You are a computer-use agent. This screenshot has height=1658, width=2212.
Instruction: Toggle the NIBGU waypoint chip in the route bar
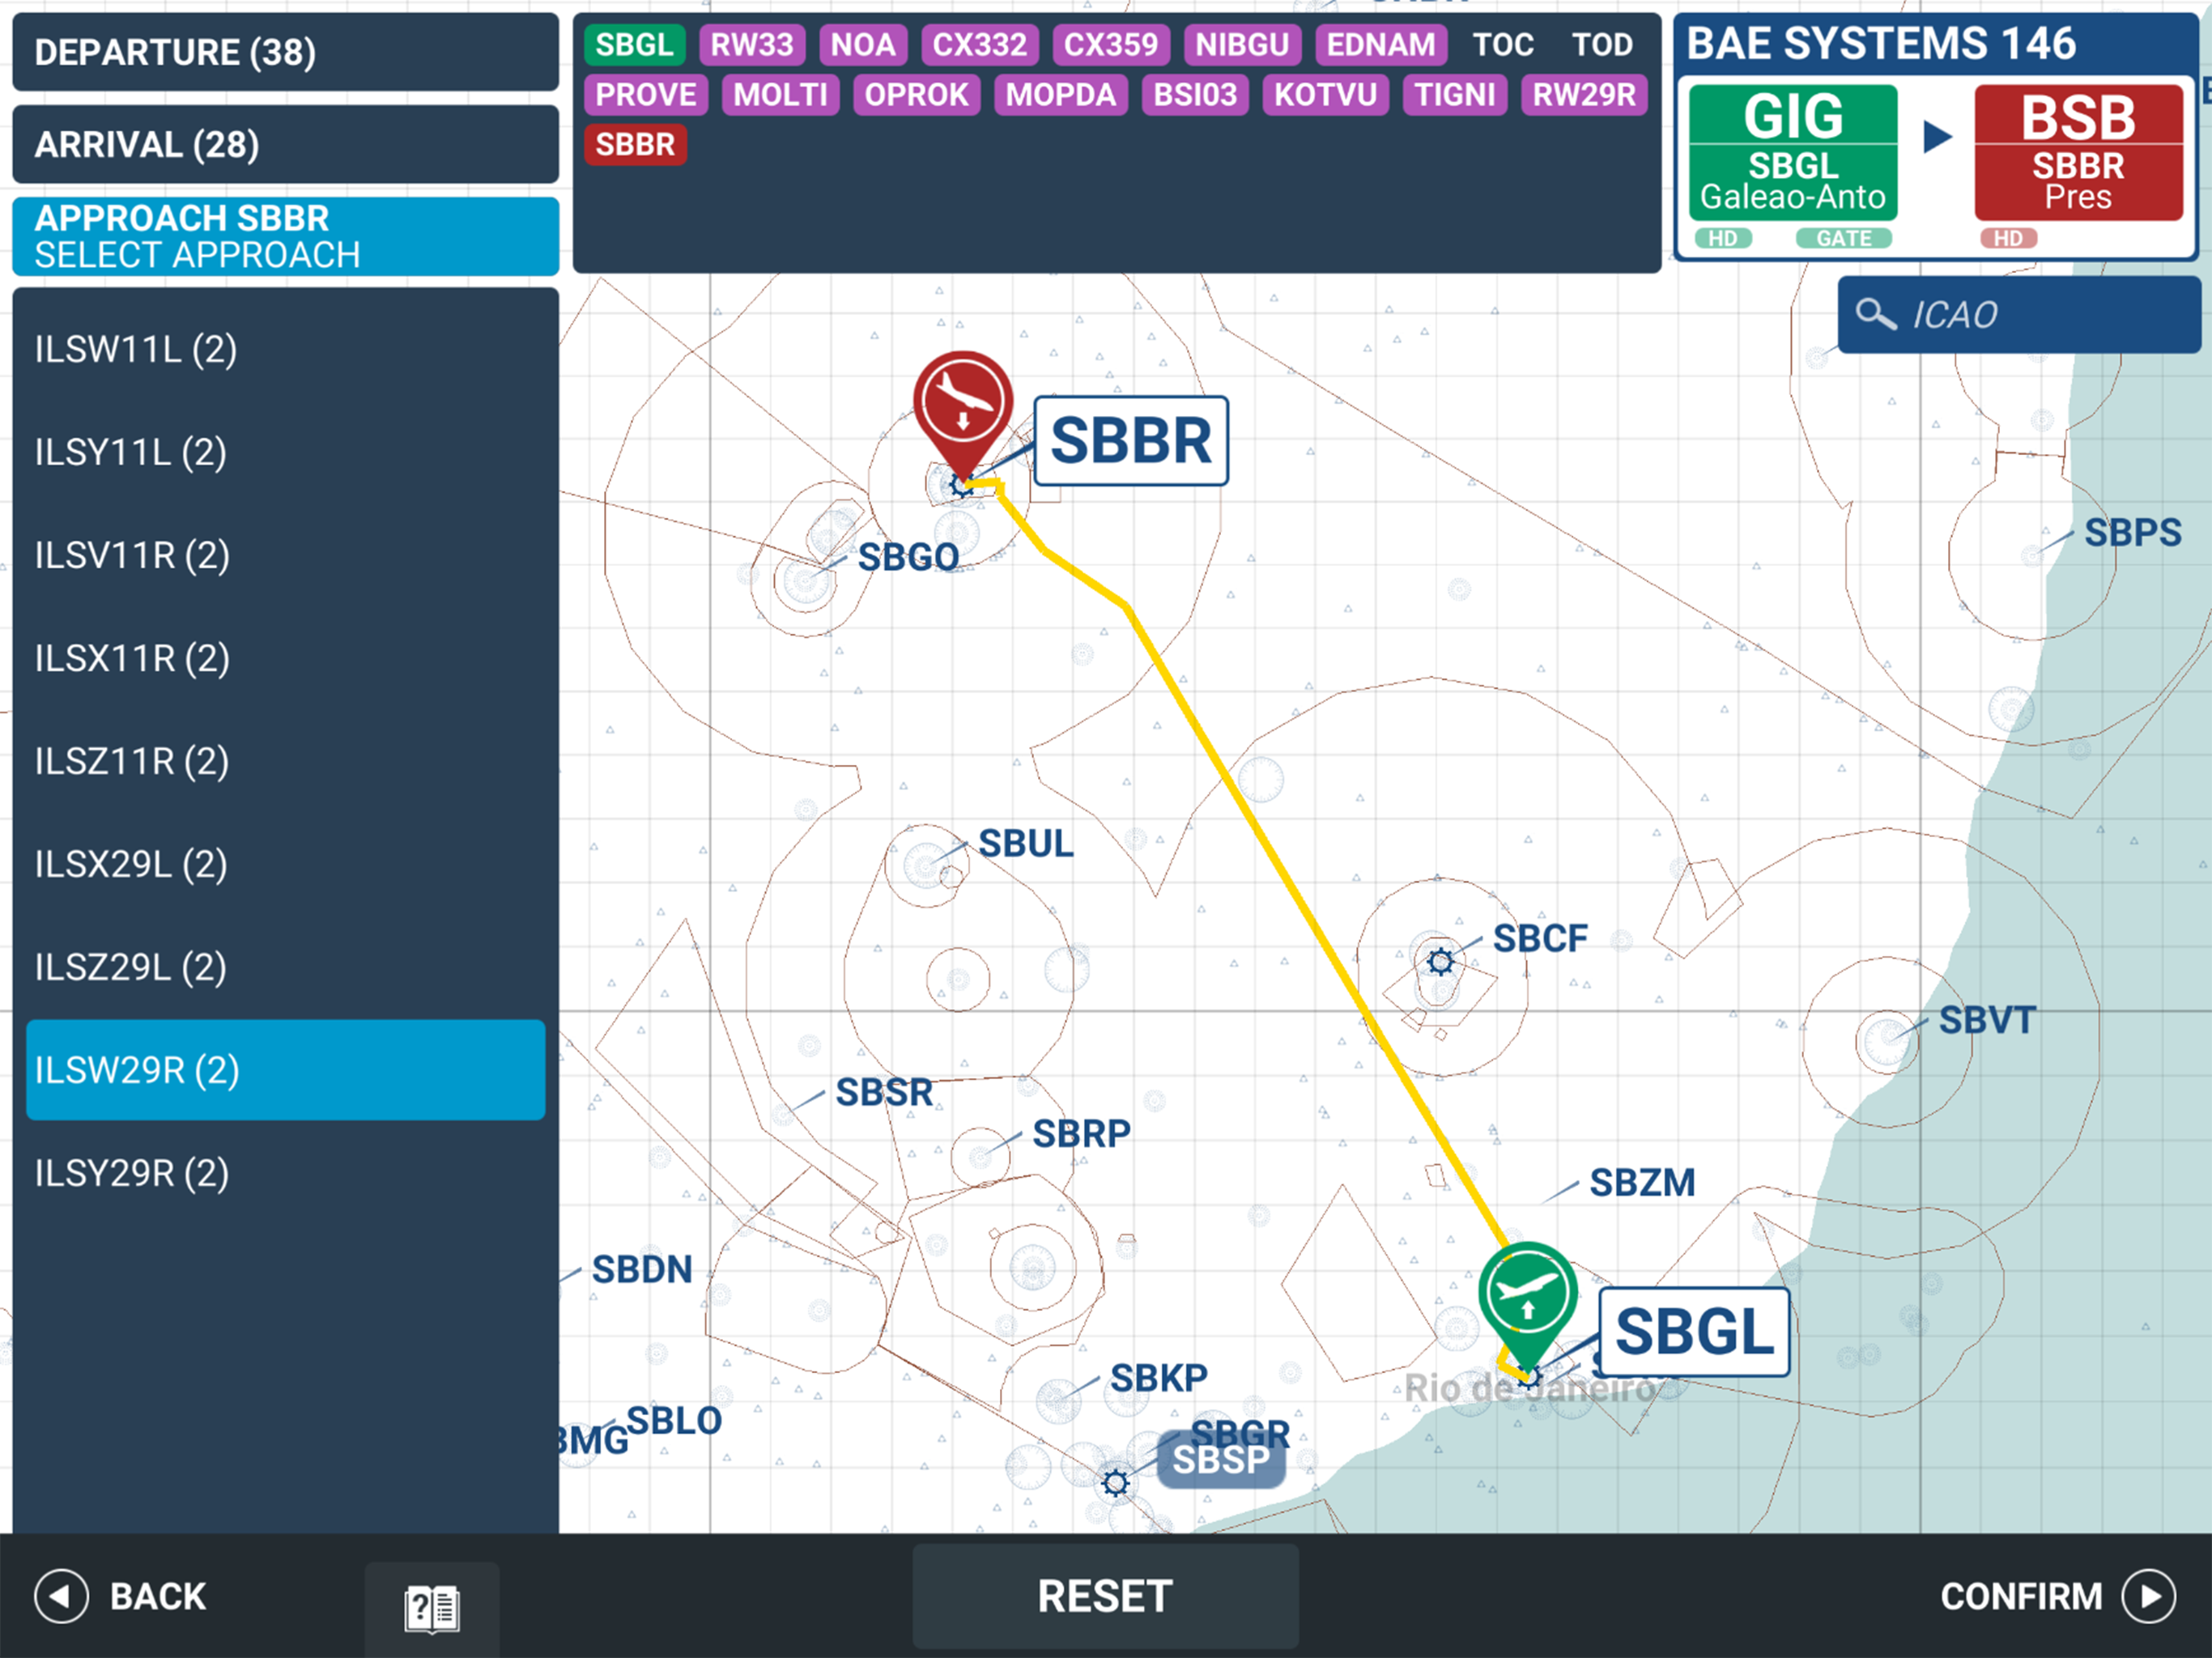(x=1242, y=44)
